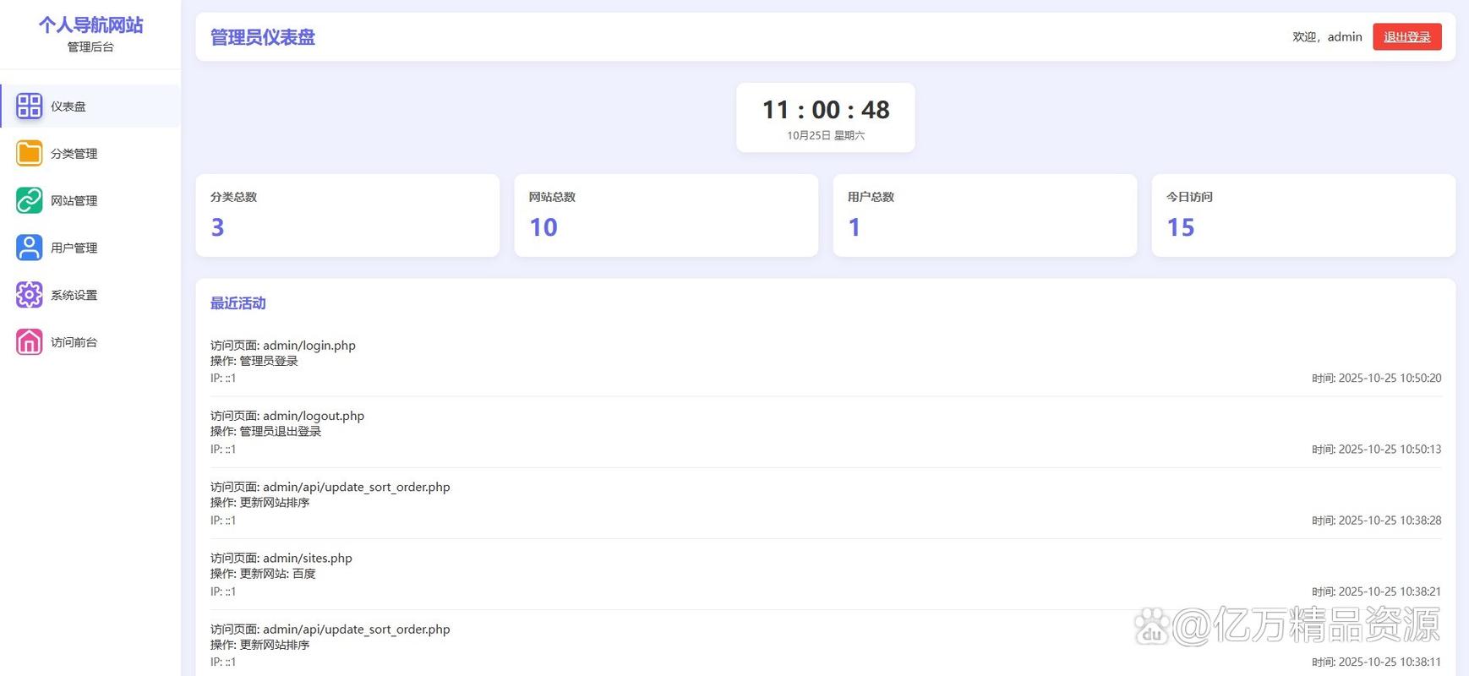Screen dimensions: 1469x676
Task: Select 用户管理 from sidebar menu
Action: (x=74, y=248)
